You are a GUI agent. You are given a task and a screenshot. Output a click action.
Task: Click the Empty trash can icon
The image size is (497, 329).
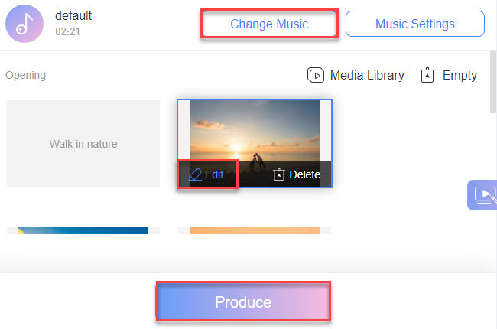(427, 75)
